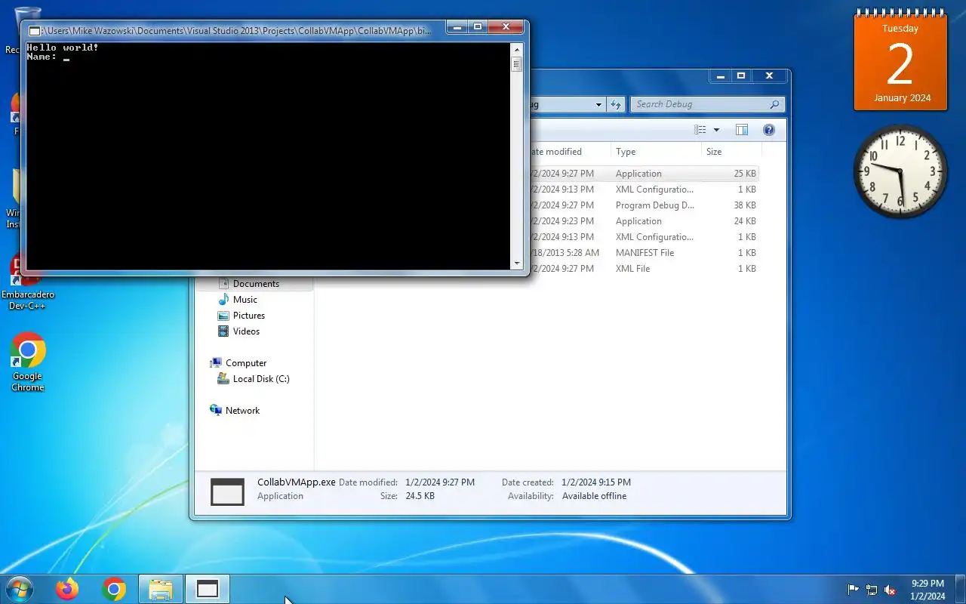Select Network in the navigation pane
The height and width of the screenshot is (604, 966).
(x=242, y=411)
